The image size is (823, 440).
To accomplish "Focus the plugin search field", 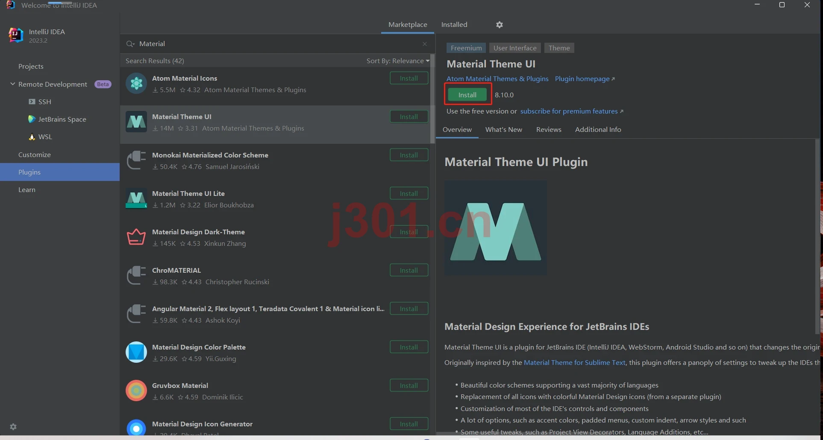I will [277, 44].
